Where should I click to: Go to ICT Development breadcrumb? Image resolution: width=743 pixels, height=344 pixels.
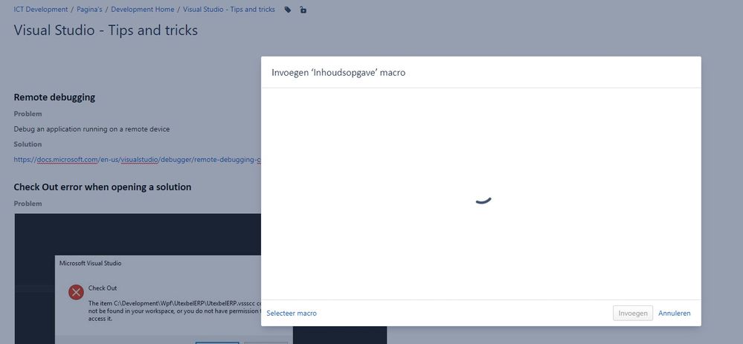click(41, 10)
